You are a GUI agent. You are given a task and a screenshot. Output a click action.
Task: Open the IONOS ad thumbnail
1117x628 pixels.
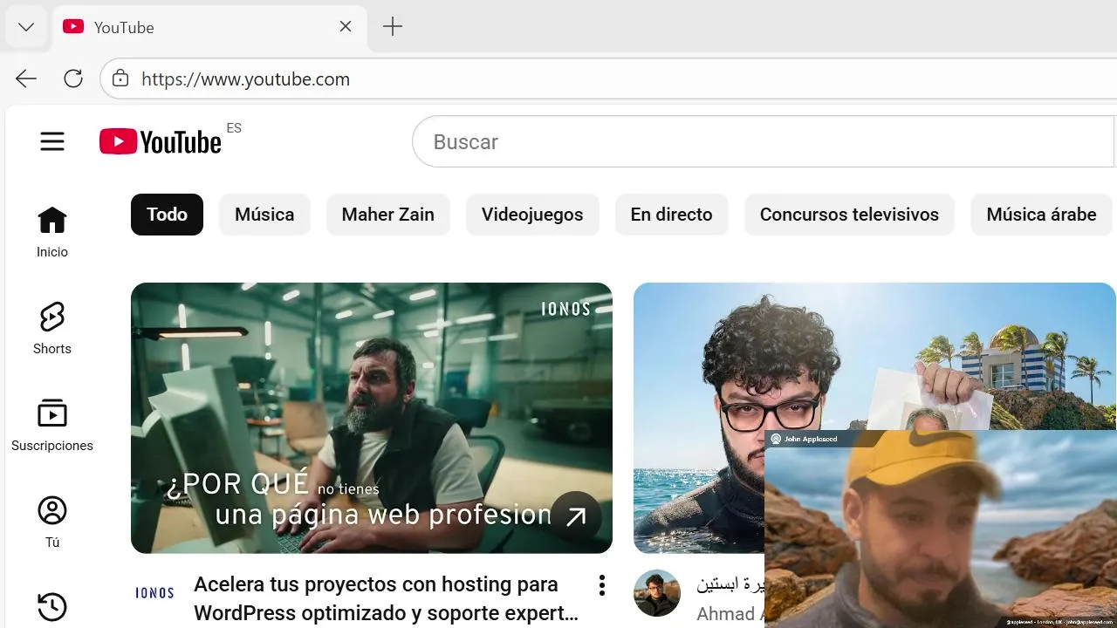click(x=372, y=418)
